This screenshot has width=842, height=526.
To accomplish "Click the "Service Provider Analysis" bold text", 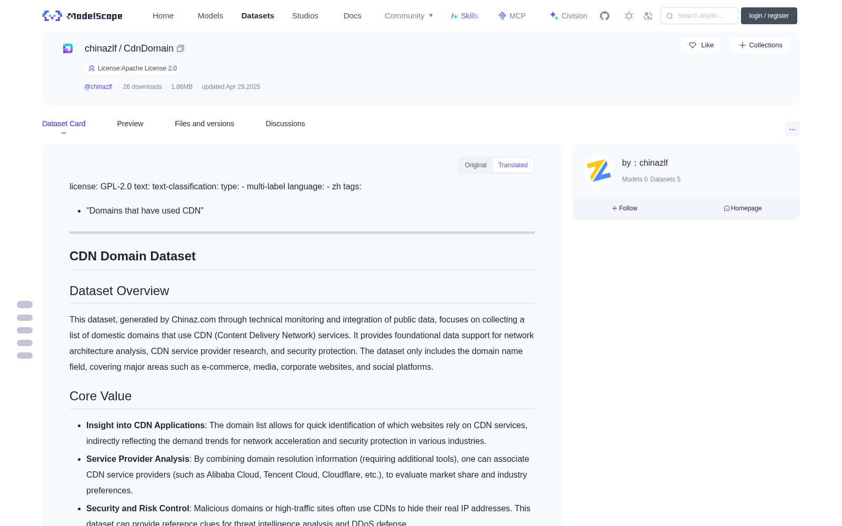I will [x=138, y=459].
